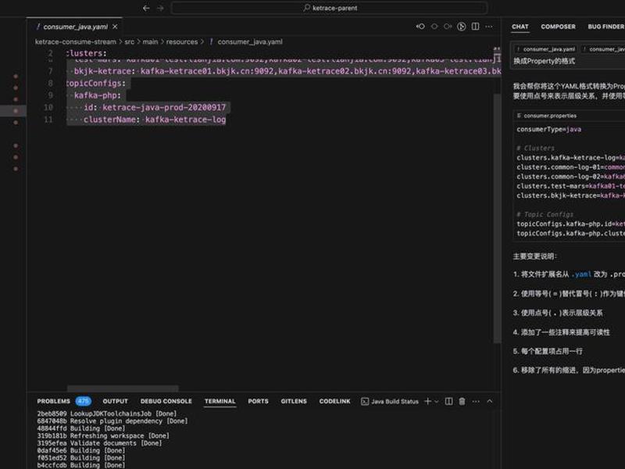Click the Java Build Status terminal label
Image resolution: width=625 pixels, height=469 pixels.
(395, 402)
